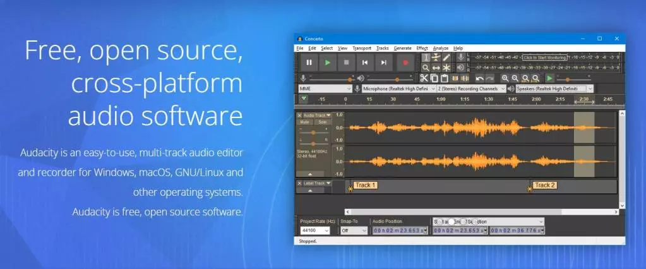Skip to start of track
The image size is (646, 269).
pos(365,63)
